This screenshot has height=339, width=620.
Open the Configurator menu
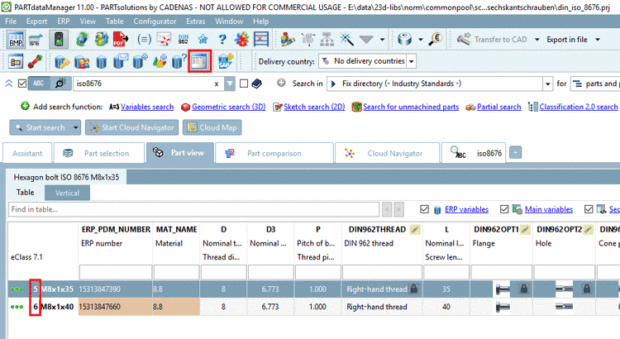click(x=155, y=21)
